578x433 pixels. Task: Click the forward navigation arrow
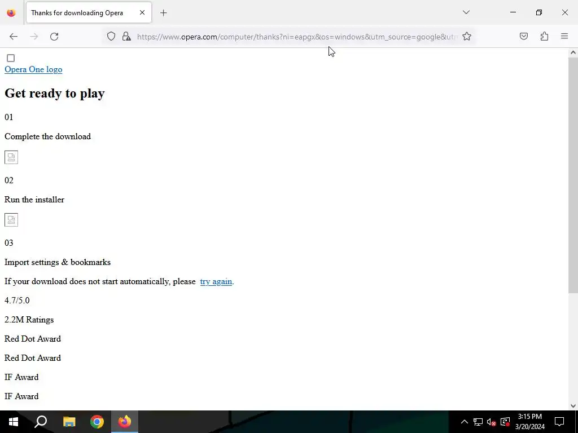(x=34, y=37)
